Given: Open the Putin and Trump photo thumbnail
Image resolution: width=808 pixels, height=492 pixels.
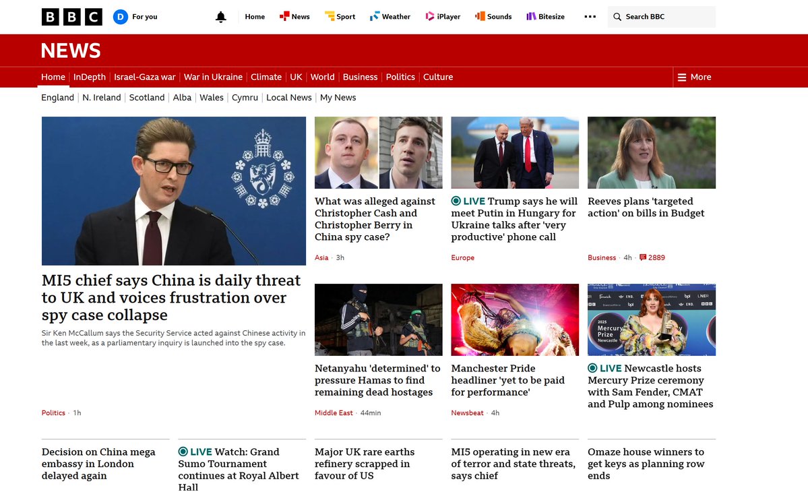Looking at the screenshot, I should pos(515,152).
